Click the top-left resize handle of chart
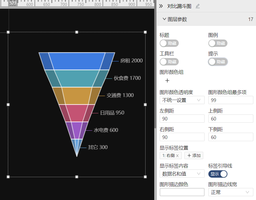This screenshot has height=200, width=256. [8, 32]
